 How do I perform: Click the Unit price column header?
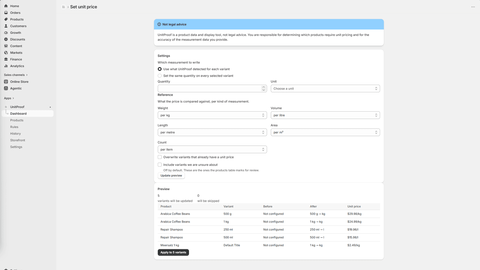point(354,206)
